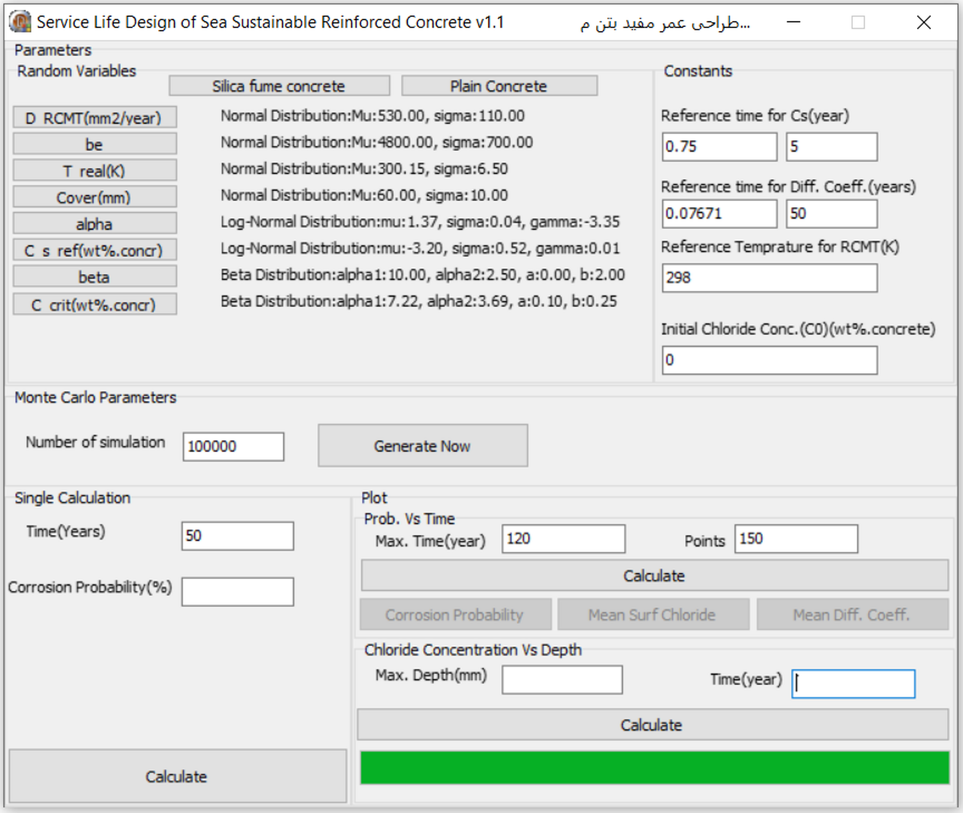Click the Points input field
Viewport: 963px width, 813px height.
[796, 539]
